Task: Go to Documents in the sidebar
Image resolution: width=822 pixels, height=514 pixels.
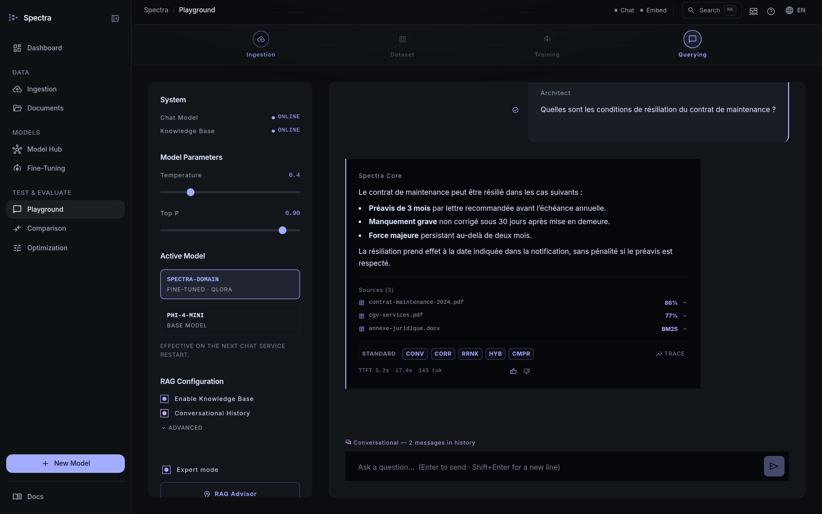Action: pos(65,108)
